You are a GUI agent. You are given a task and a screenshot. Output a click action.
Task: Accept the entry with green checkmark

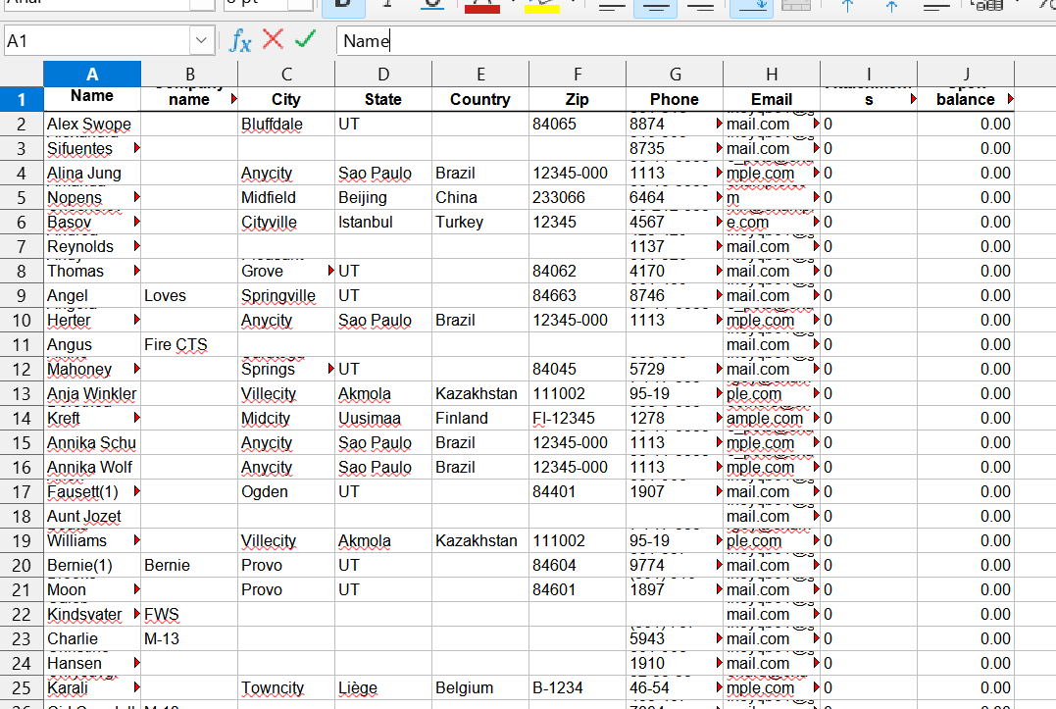coord(306,40)
